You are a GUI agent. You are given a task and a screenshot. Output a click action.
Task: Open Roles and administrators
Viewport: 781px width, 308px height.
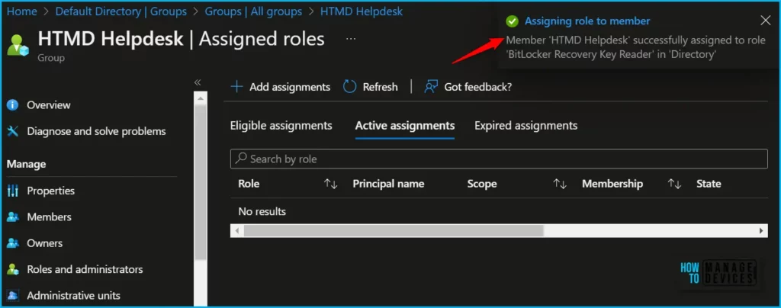(85, 269)
